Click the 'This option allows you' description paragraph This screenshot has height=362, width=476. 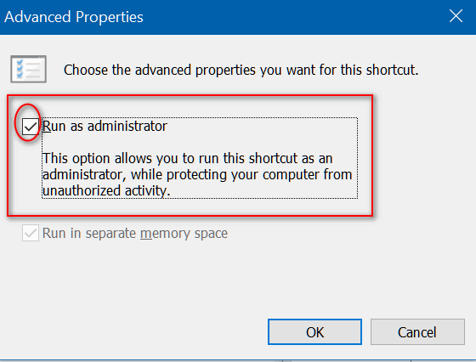[197, 174]
